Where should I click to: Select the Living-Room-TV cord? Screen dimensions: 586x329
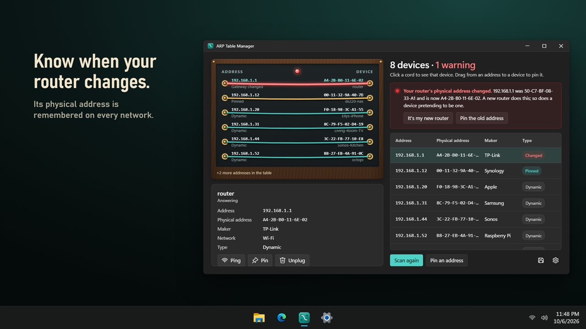pyautogui.click(x=297, y=127)
